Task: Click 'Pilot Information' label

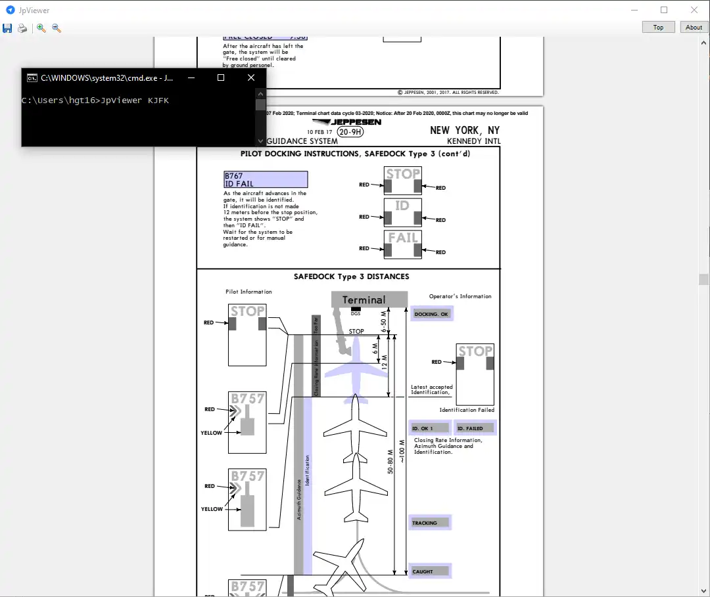Action: [x=248, y=292]
